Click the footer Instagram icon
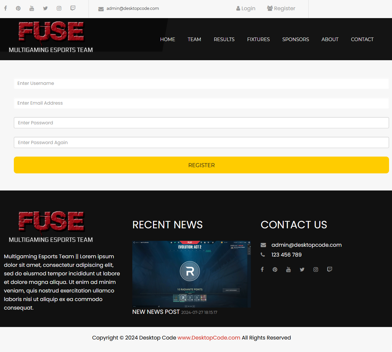Image resolution: width=392 pixels, height=352 pixels. coord(316,269)
